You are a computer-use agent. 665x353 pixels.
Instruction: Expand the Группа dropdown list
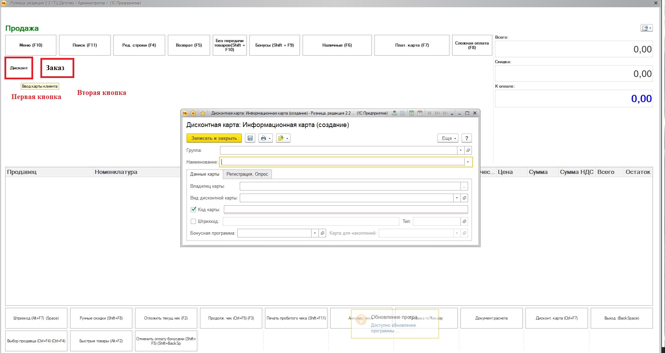(460, 150)
